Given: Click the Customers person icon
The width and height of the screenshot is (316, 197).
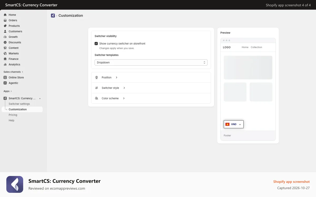Looking at the screenshot, I should pyautogui.click(x=5, y=31).
